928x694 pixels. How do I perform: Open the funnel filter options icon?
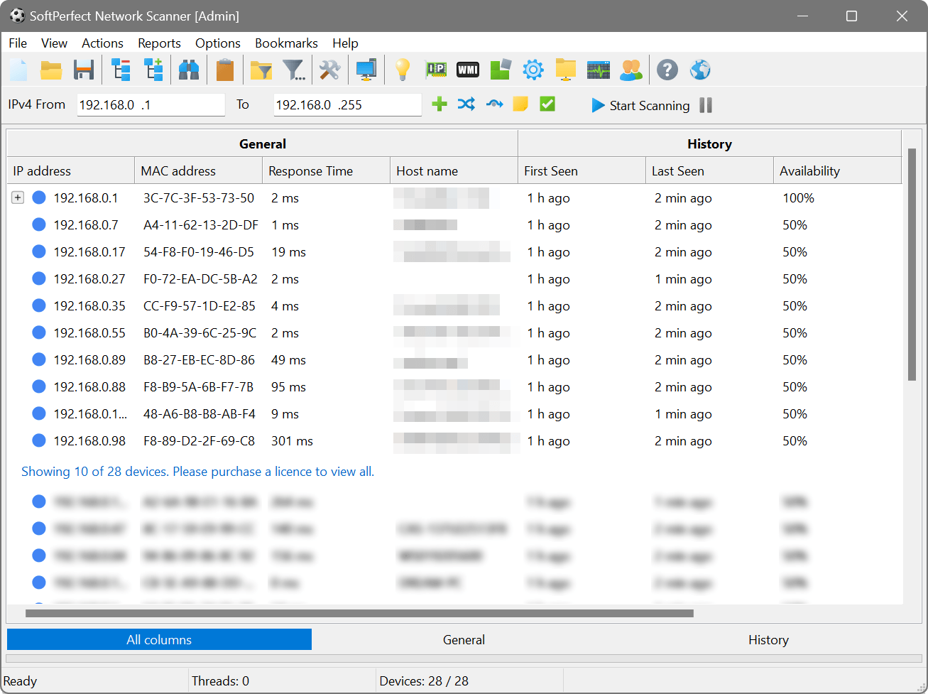coord(294,70)
